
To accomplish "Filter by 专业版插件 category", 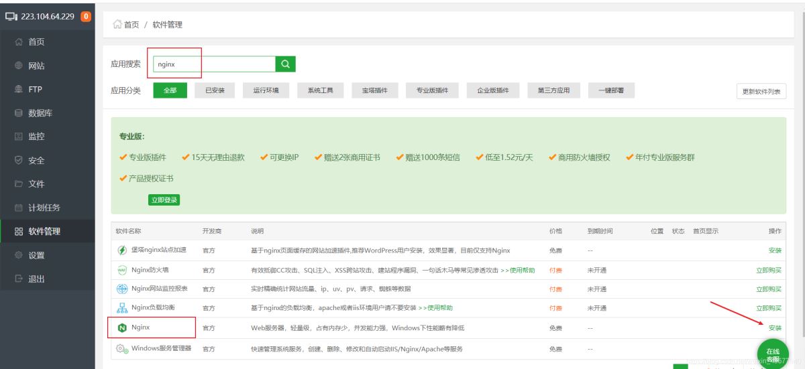I will point(432,90).
